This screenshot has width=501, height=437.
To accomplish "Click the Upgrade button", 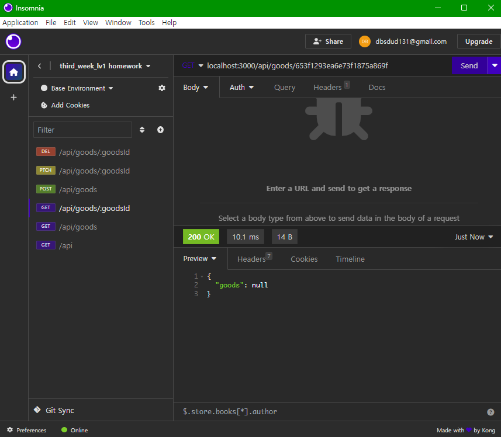I will point(479,41).
